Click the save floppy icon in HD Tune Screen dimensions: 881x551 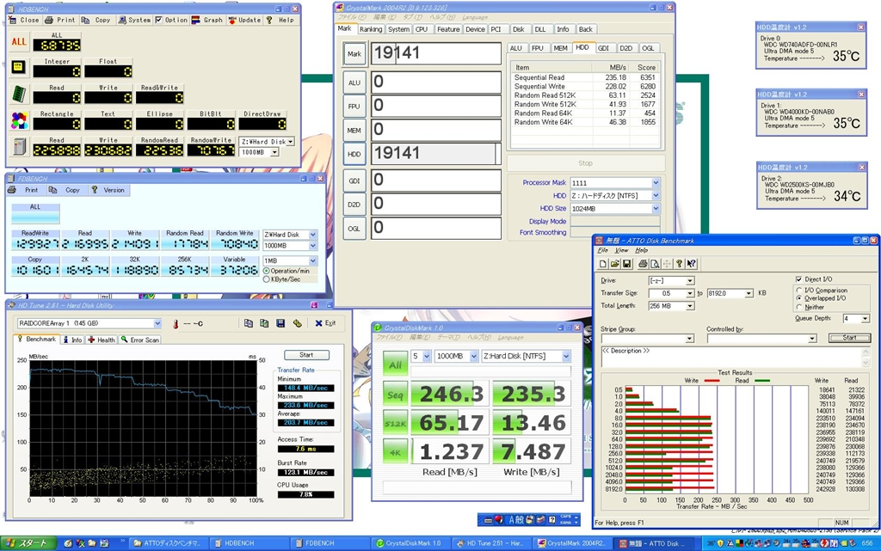[x=280, y=323]
